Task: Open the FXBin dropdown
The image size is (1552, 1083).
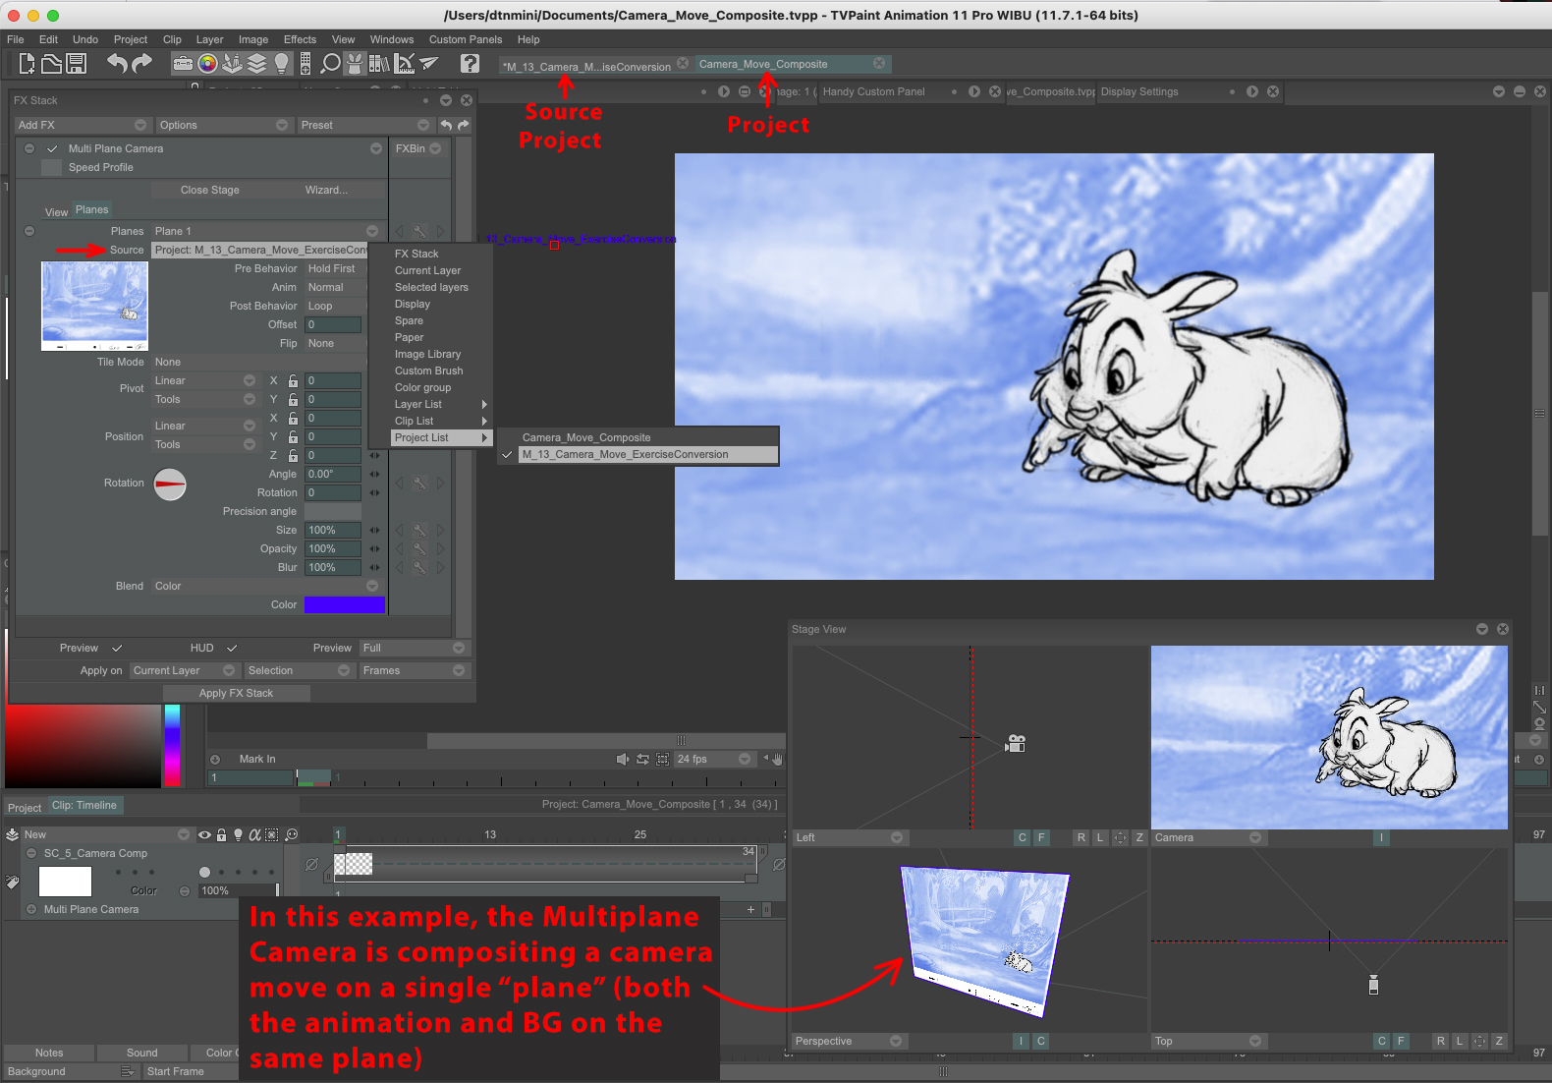Action: pos(419,148)
